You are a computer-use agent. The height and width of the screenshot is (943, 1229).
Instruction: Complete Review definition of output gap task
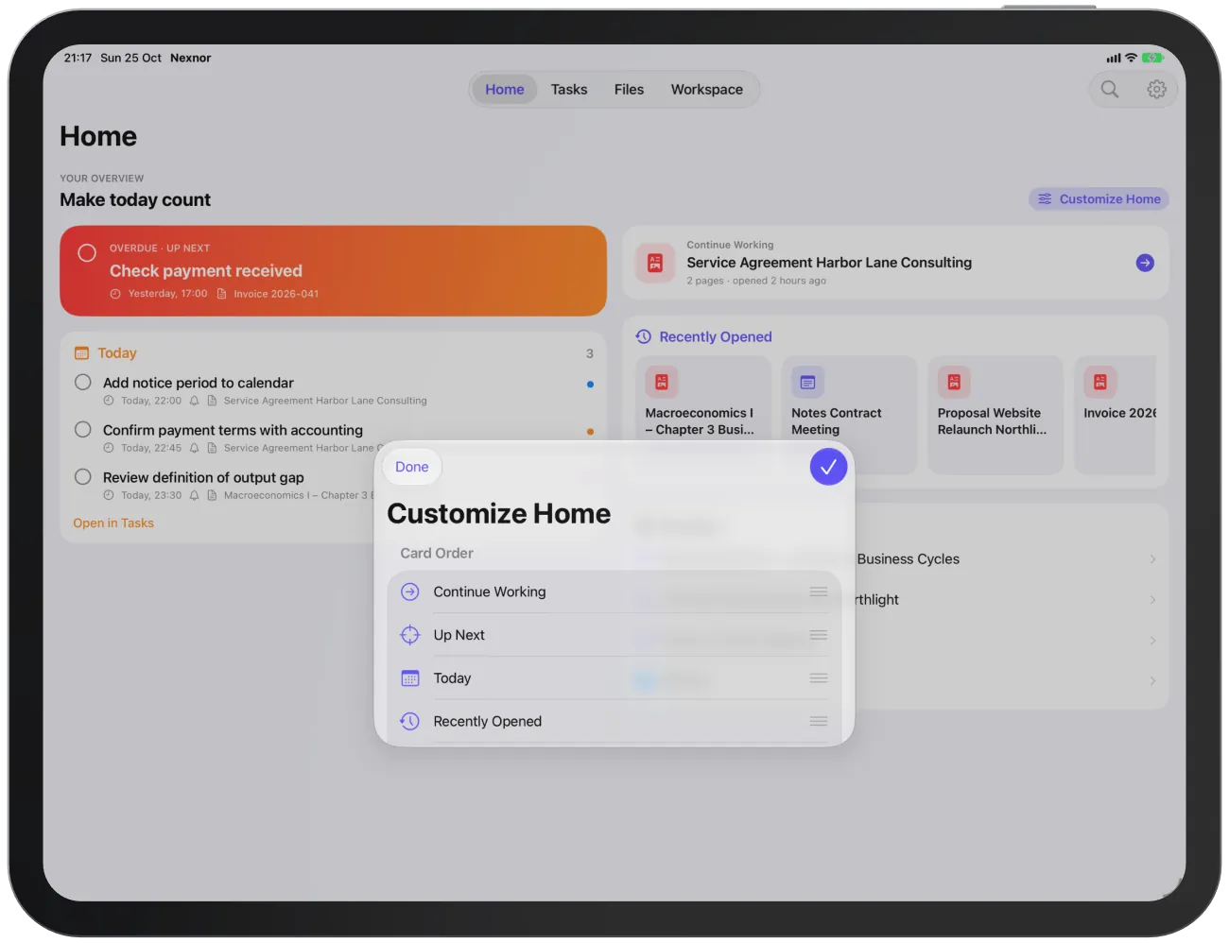pos(83,476)
